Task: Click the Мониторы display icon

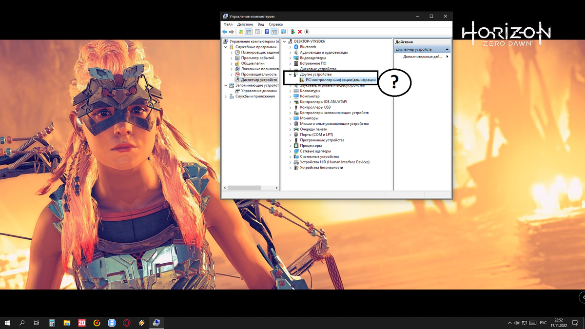Action: pyautogui.click(x=296, y=118)
